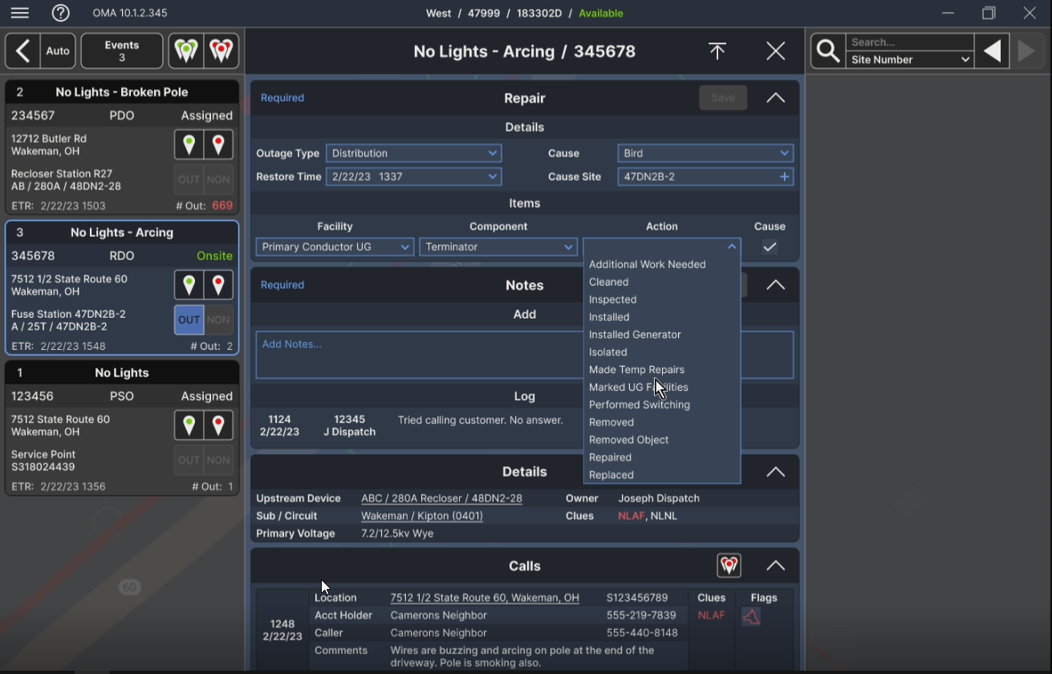
Task: Toggle OUT for Fuse Station 47DN2B-2
Action: coord(189,319)
